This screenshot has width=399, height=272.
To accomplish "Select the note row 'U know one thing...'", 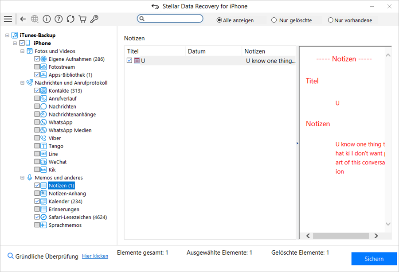I will coord(210,61).
